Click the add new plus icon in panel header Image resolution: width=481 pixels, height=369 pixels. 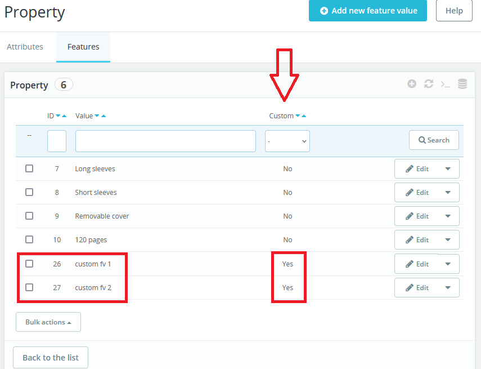click(x=412, y=83)
